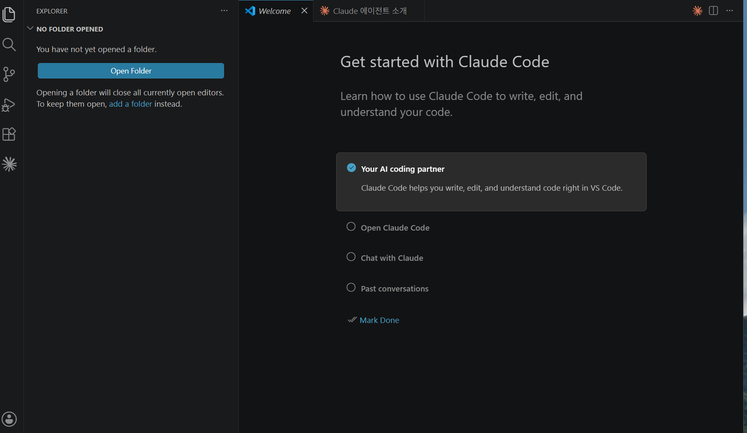This screenshot has width=747, height=433.
Task: Split the editor with the layout icon
Action: [713, 11]
